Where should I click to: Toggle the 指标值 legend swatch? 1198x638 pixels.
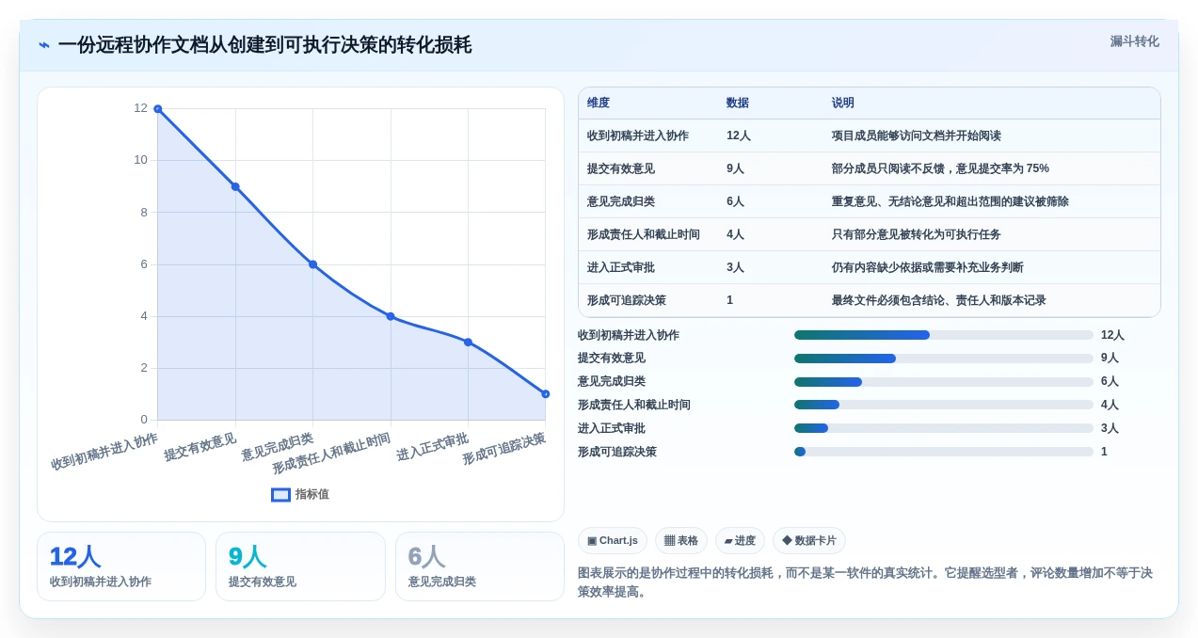tap(280, 494)
